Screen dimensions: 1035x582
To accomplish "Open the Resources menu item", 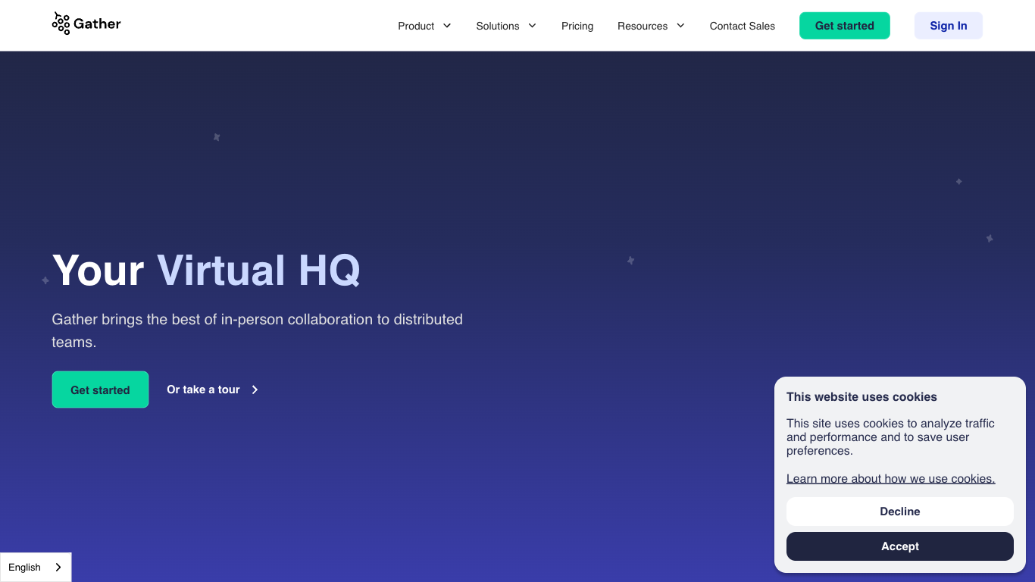I will [643, 26].
